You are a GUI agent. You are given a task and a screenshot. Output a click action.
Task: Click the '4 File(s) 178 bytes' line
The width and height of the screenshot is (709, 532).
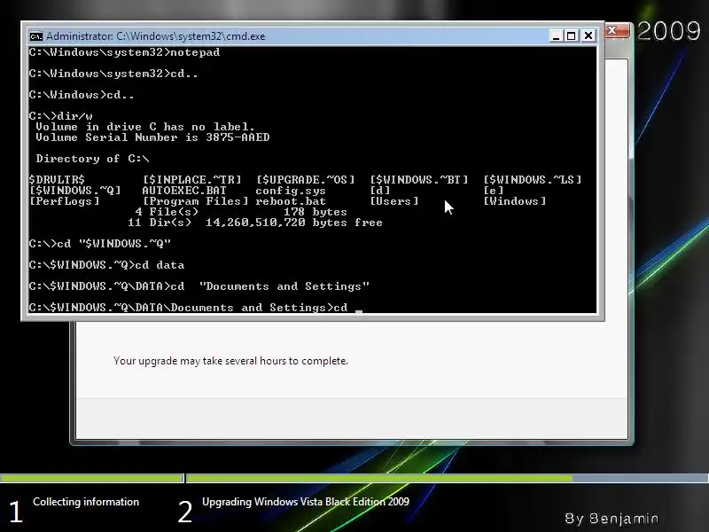tap(241, 212)
